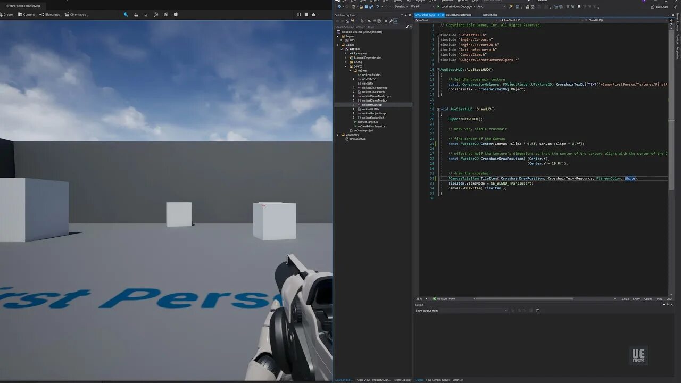Click the Solution Explorer Properties wrench icon
Image resolution: width=681 pixels, height=383 pixels.
point(391,21)
